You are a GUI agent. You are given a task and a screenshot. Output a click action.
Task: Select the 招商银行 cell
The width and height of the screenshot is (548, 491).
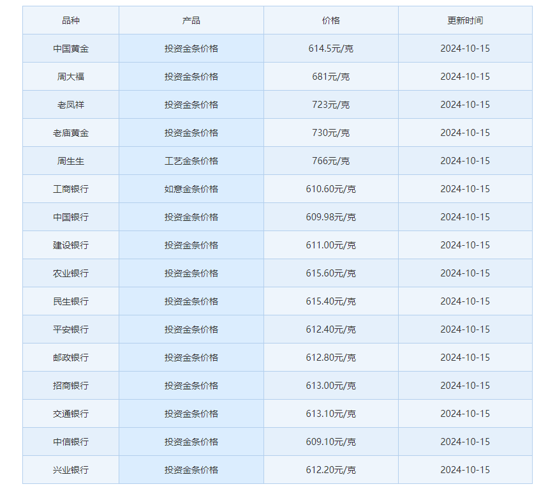click(x=71, y=386)
